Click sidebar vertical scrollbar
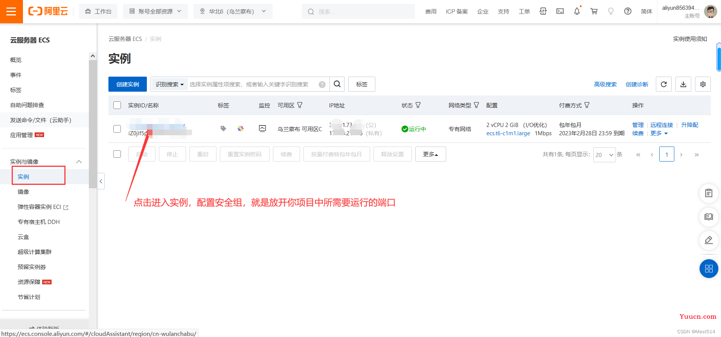Image resolution: width=721 pixels, height=337 pixels. tap(93, 124)
